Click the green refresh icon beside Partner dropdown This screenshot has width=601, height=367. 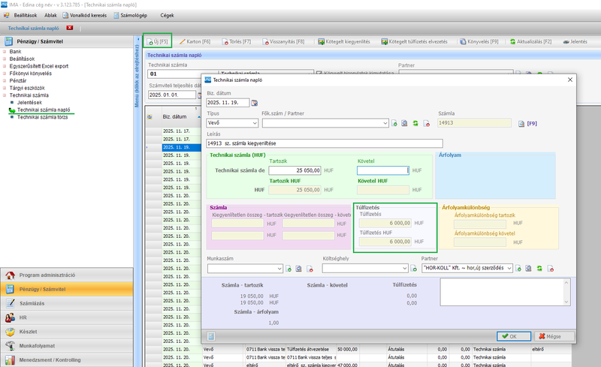(539, 268)
